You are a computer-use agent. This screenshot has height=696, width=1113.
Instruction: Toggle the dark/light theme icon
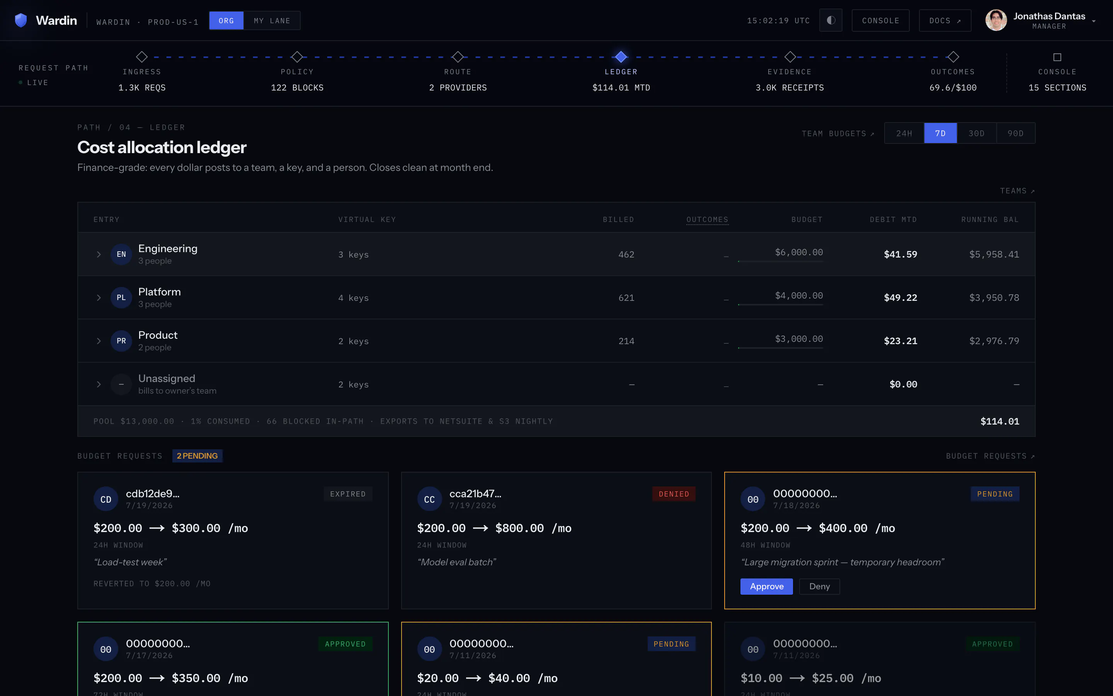pyautogui.click(x=830, y=20)
